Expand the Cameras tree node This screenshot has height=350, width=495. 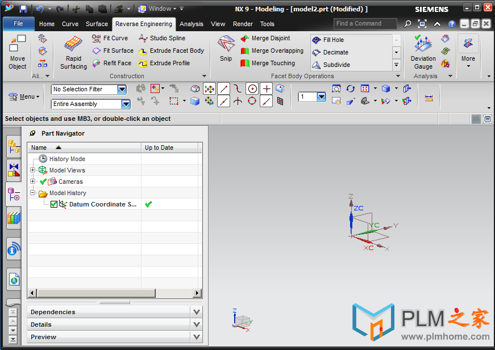32,182
